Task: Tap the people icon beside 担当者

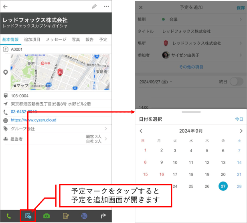Action: (6, 139)
